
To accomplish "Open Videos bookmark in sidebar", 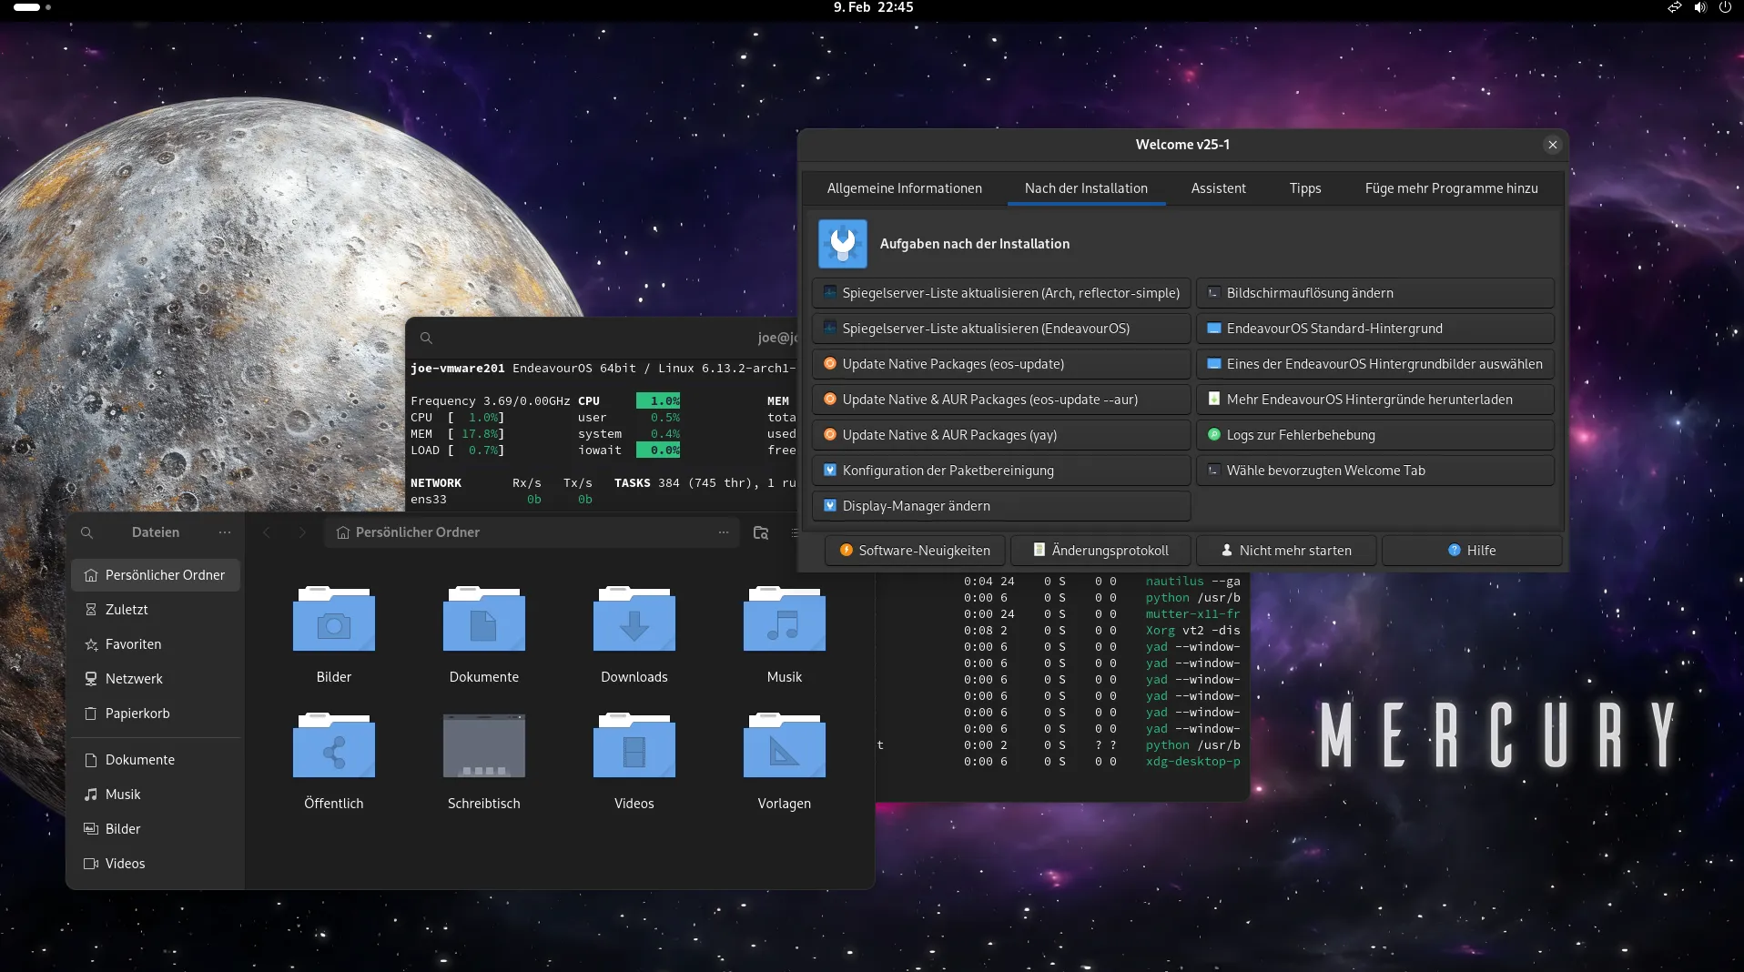I will [x=156, y=864].
